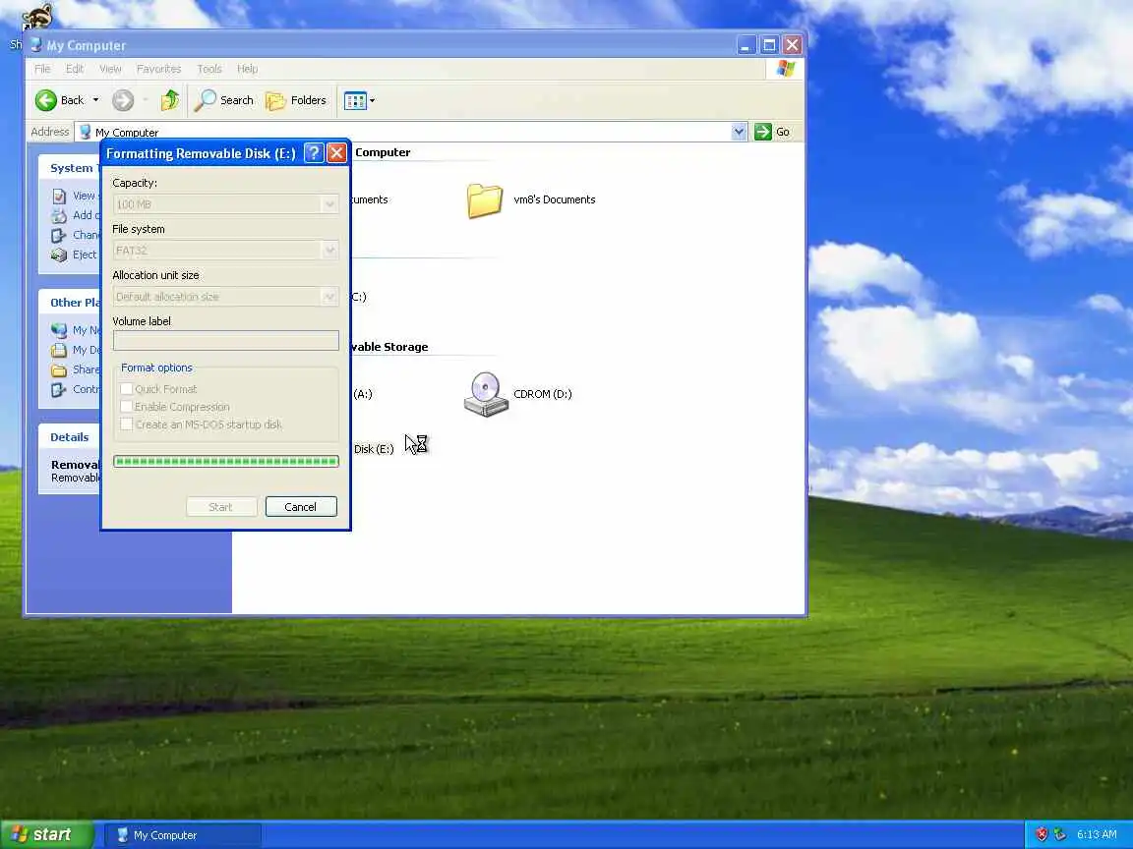Open the Favorites menu

click(x=158, y=69)
